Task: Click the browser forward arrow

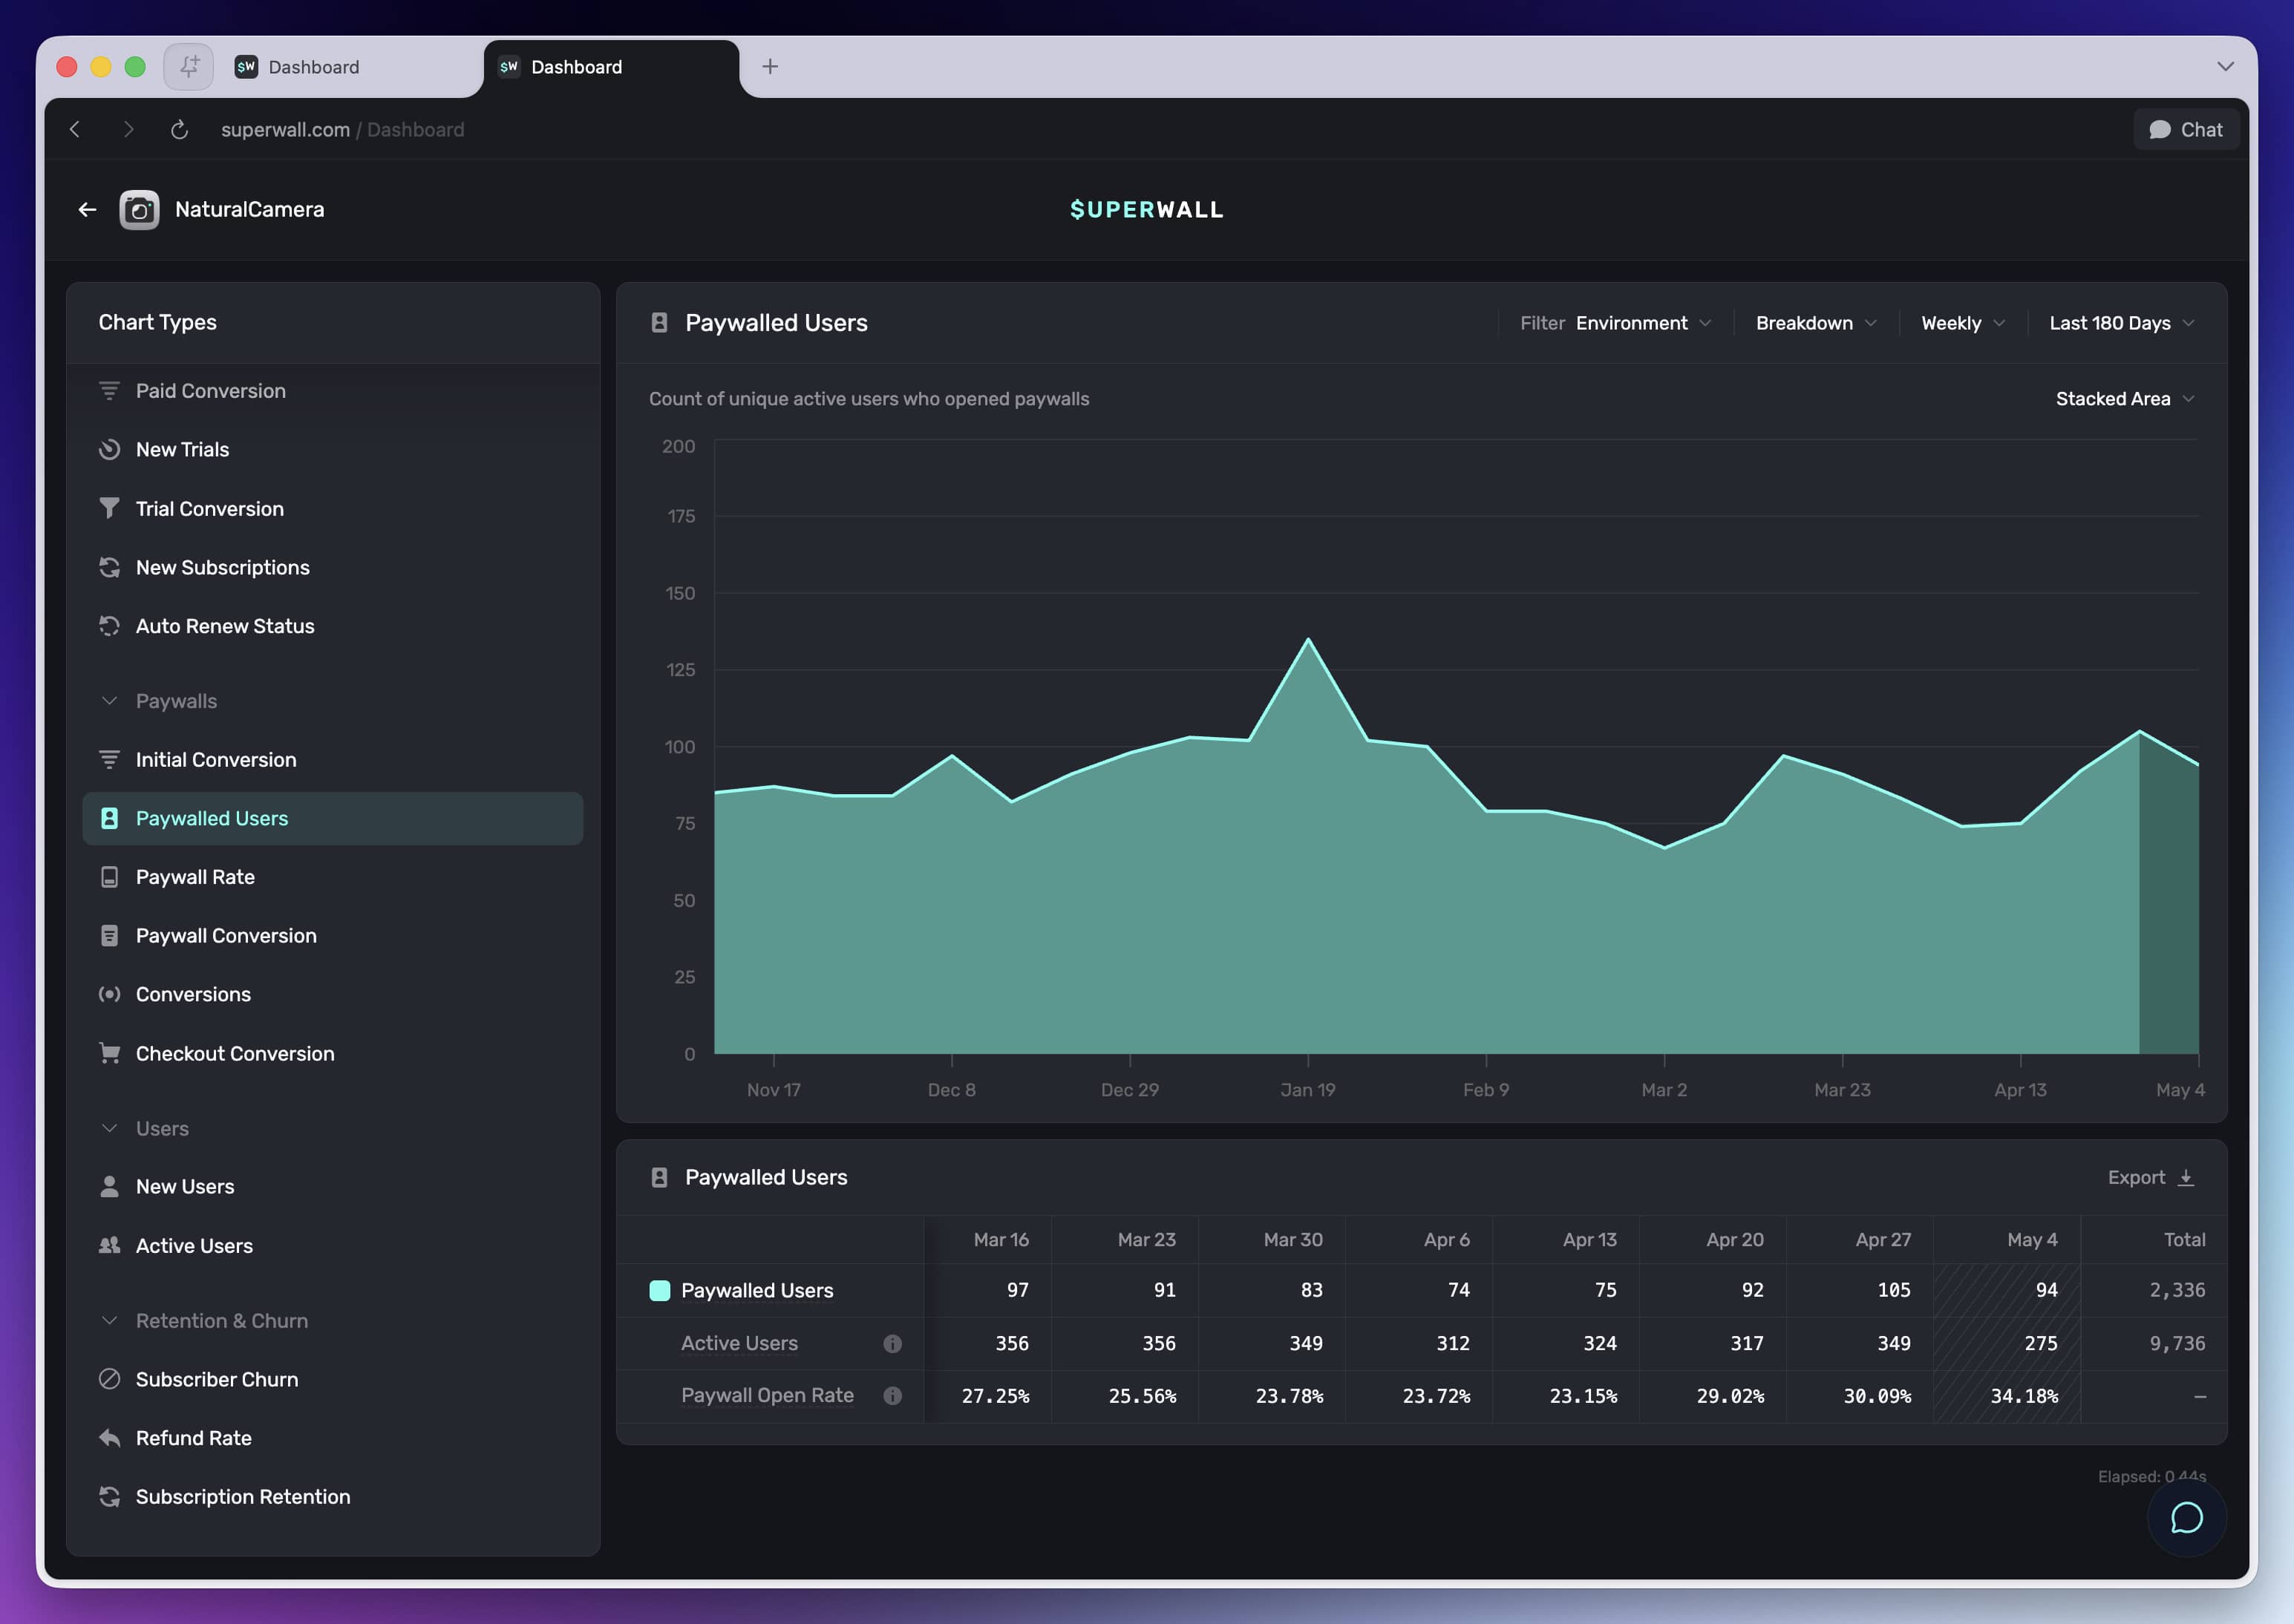Action: coord(128,130)
